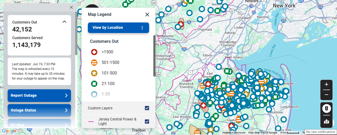Screen dimensions: 337x135
Task: Click the orange striped 501-1500 legend icon
Action: [x=94, y=63]
